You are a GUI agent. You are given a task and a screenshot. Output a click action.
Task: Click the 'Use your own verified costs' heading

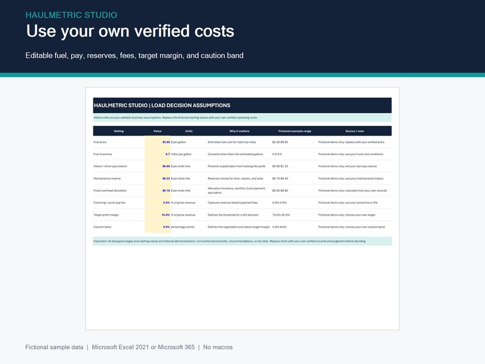[130, 31]
